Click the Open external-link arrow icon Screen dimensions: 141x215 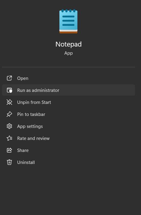click(9, 78)
